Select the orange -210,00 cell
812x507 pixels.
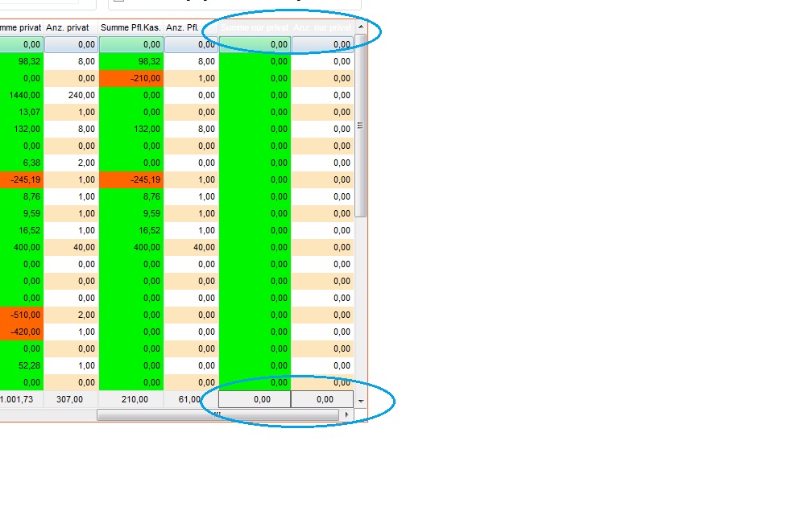[x=130, y=78]
